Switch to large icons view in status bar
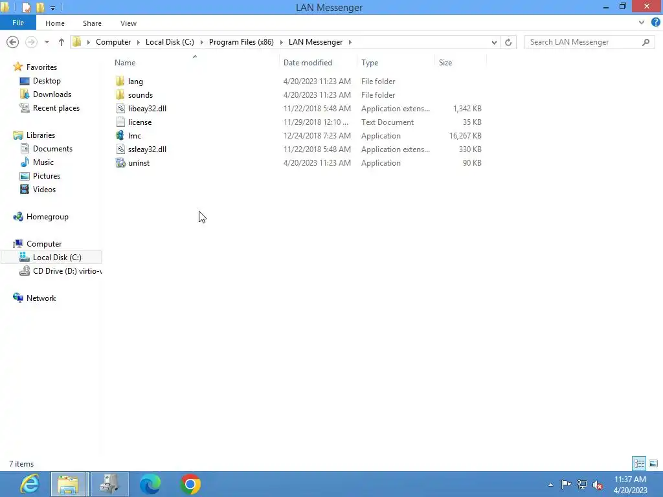Viewport: 663px width, 497px height. point(653,463)
